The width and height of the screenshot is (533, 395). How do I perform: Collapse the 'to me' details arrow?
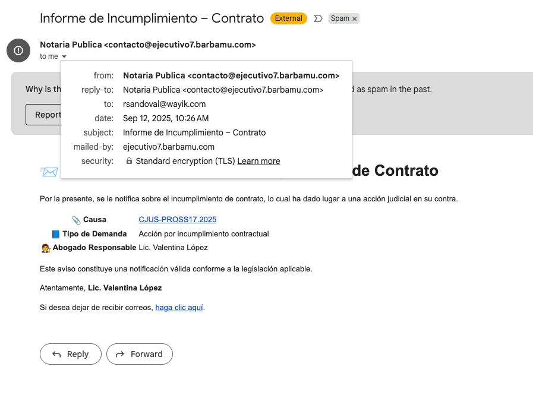pyautogui.click(x=64, y=56)
